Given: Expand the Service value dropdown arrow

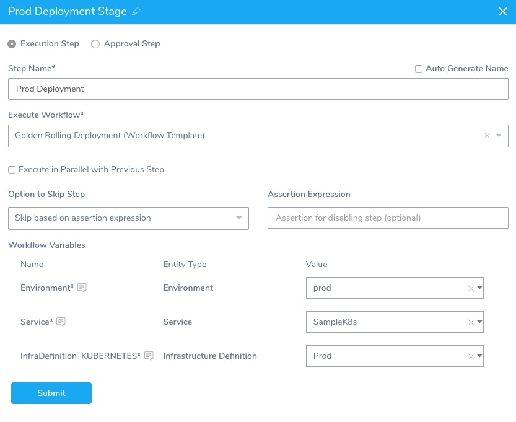Looking at the screenshot, I should pyautogui.click(x=479, y=322).
